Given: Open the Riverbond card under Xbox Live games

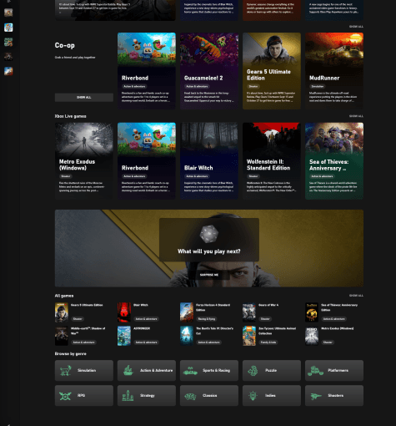Looking at the screenshot, I should point(147,161).
